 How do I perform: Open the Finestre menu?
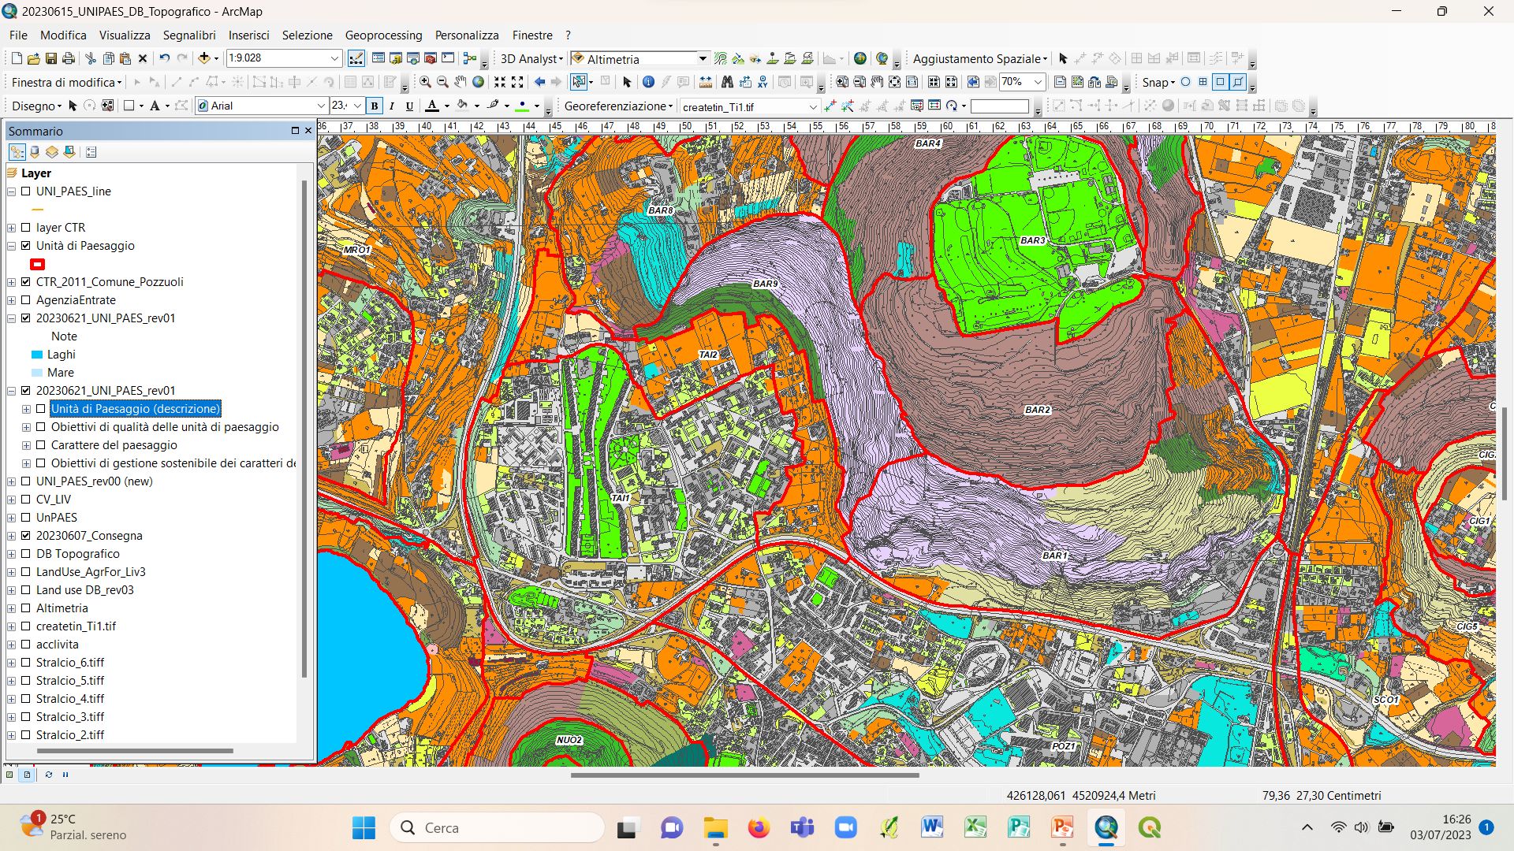[x=532, y=35]
